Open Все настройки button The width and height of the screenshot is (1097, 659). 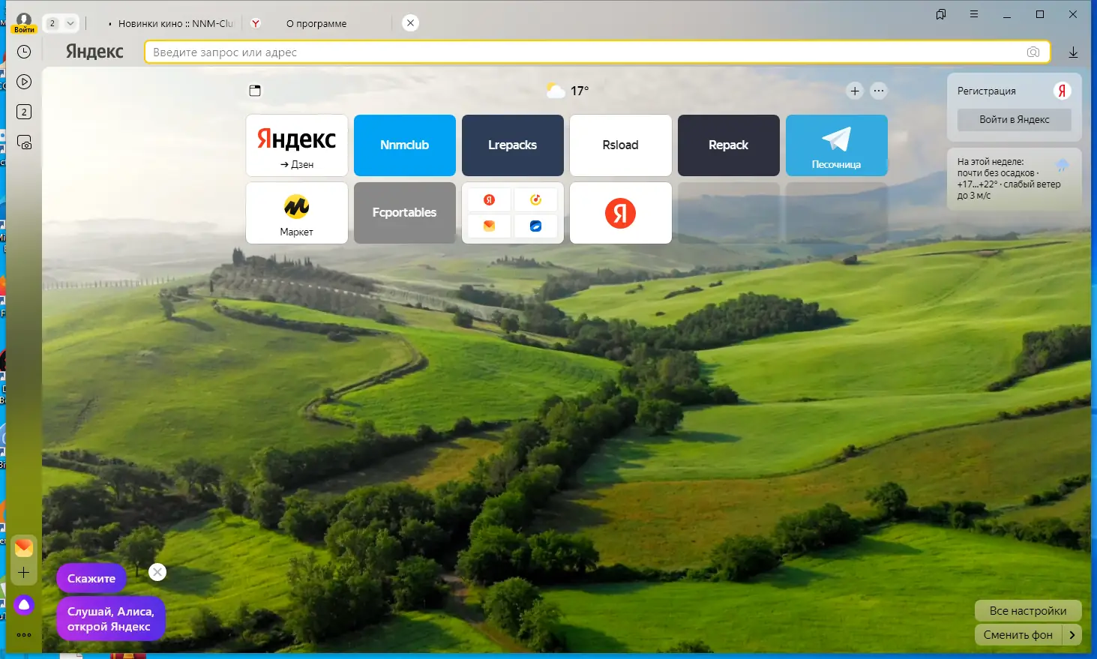[1028, 611]
